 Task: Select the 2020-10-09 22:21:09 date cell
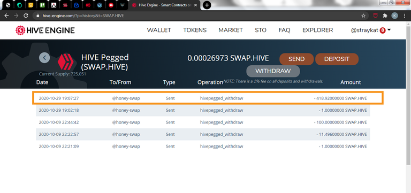pyautogui.click(x=59, y=146)
